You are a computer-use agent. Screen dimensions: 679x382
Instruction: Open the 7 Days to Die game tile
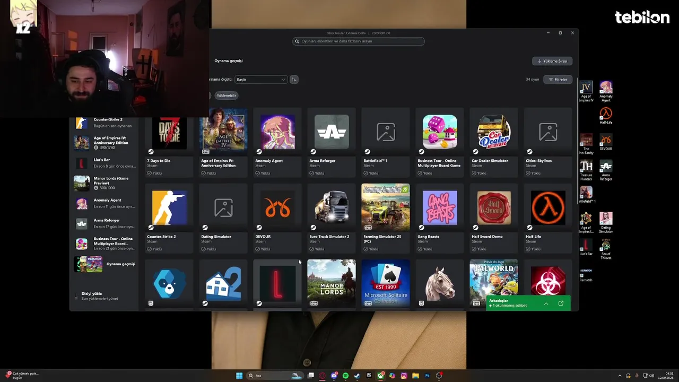pos(169,143)
